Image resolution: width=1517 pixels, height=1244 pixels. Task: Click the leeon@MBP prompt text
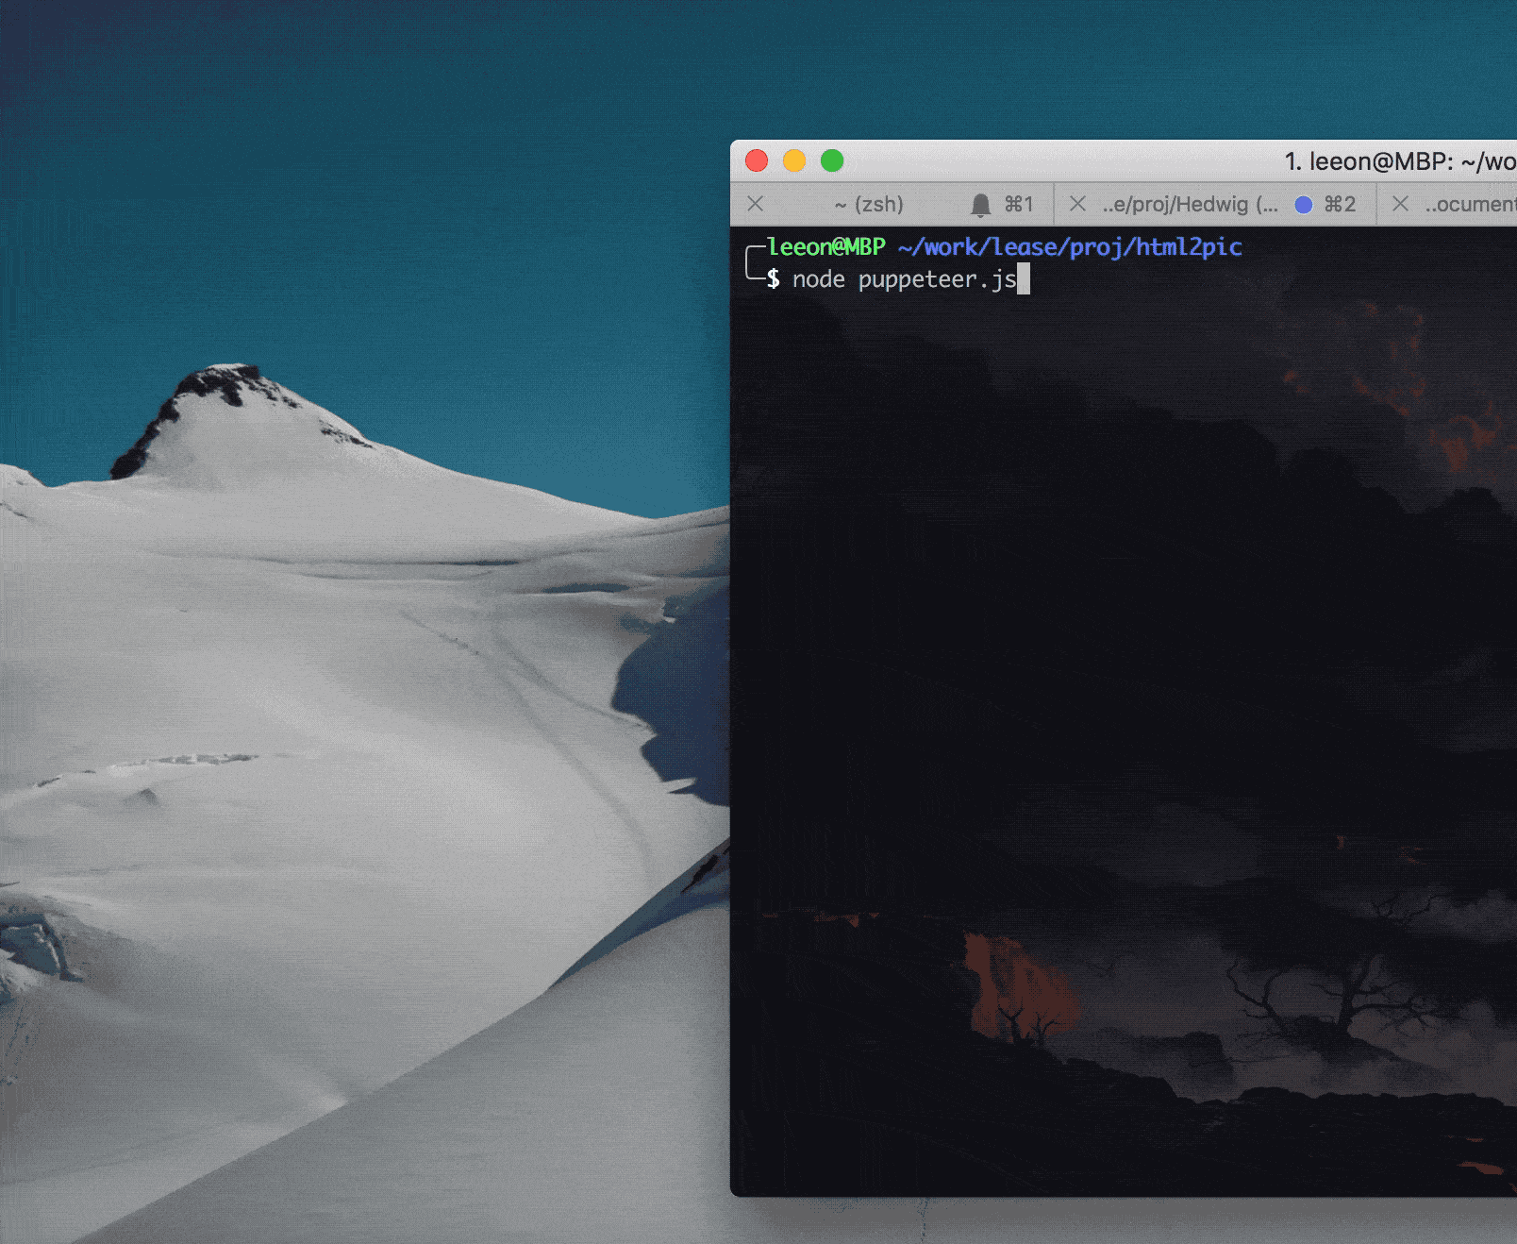tap(826, 247)
